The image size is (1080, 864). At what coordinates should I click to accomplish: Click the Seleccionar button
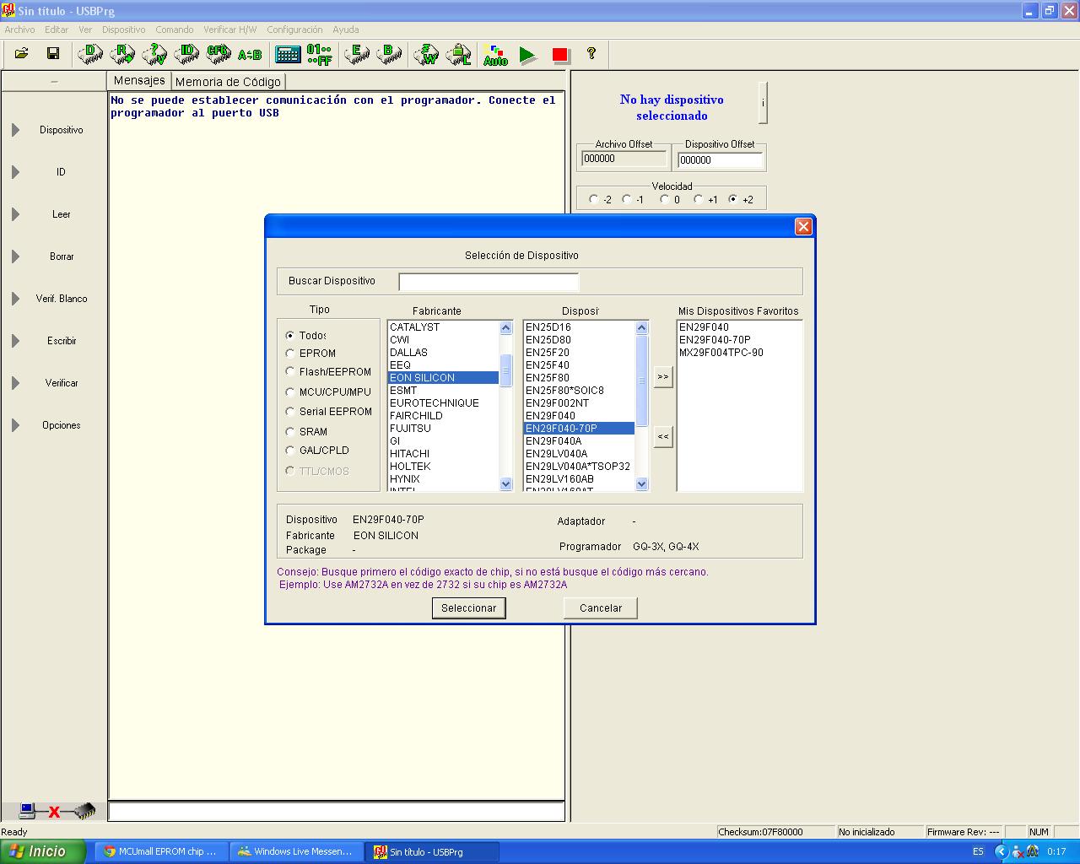(469, 608)
